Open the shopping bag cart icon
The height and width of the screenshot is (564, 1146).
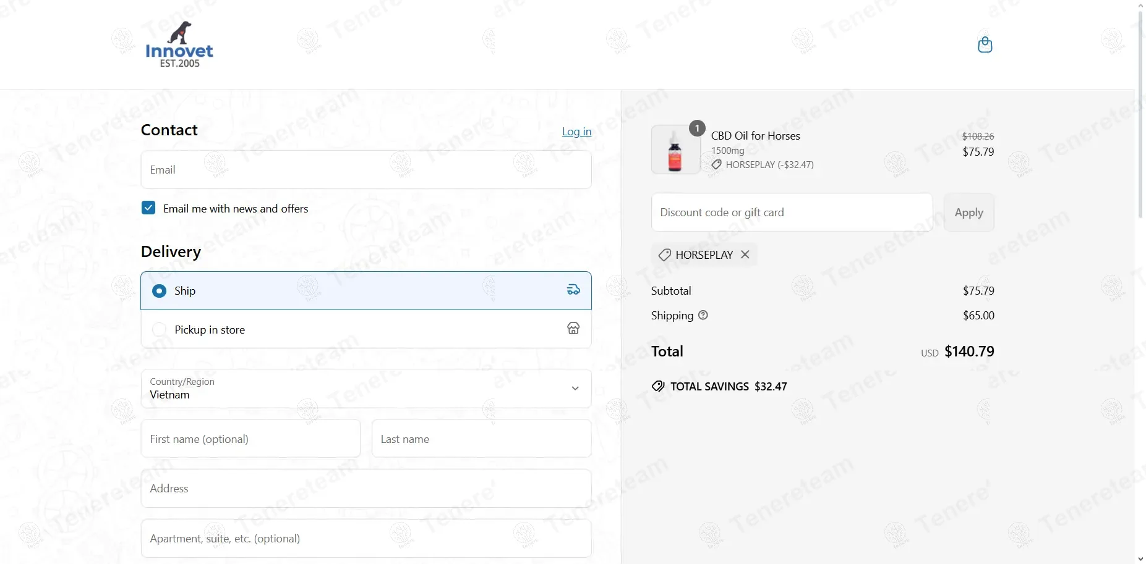(985, 44)
